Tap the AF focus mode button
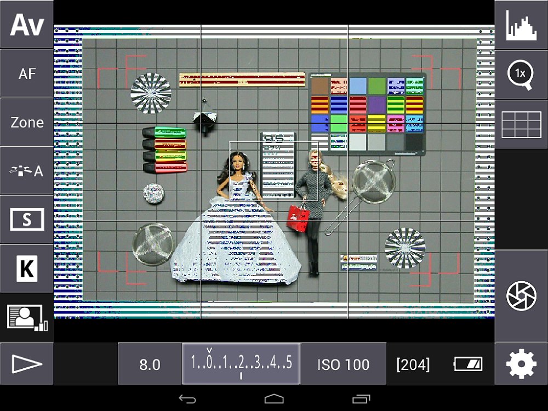548x411 pixels. tap(26, 73)
